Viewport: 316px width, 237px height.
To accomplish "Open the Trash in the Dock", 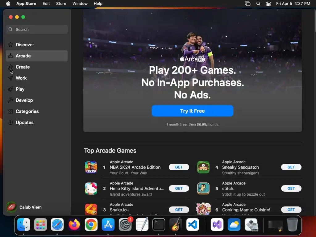I will (292, 225).
